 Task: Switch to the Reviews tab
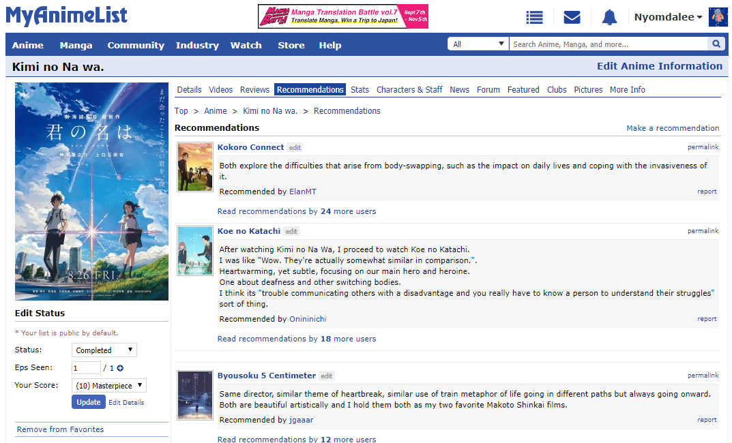click(254, 90)
